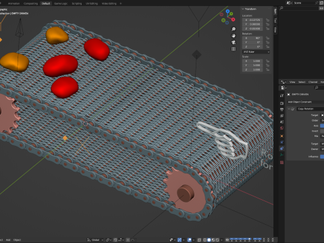Open Select menu in animation editor header
324x243 pixels.
click(302, 82)
